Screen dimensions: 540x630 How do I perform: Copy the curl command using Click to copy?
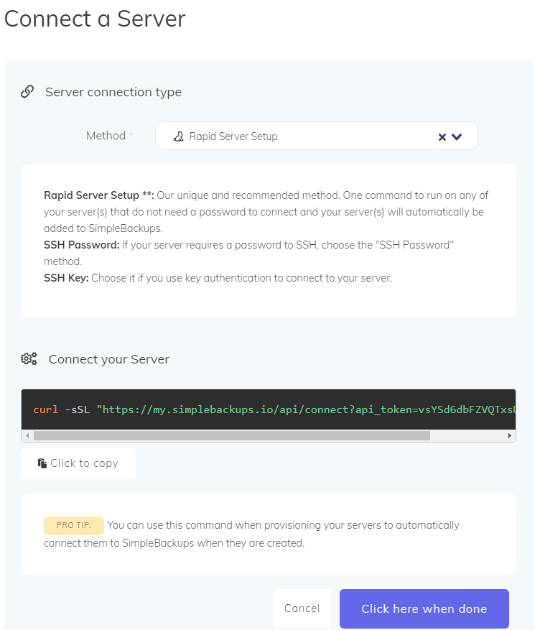click(78, 463)
